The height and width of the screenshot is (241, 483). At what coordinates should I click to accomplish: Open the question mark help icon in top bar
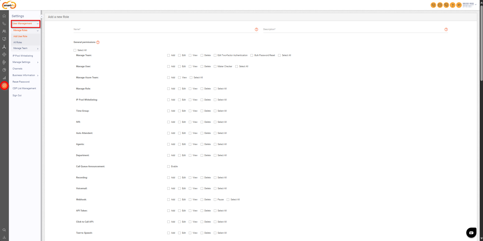click(453, 5)
